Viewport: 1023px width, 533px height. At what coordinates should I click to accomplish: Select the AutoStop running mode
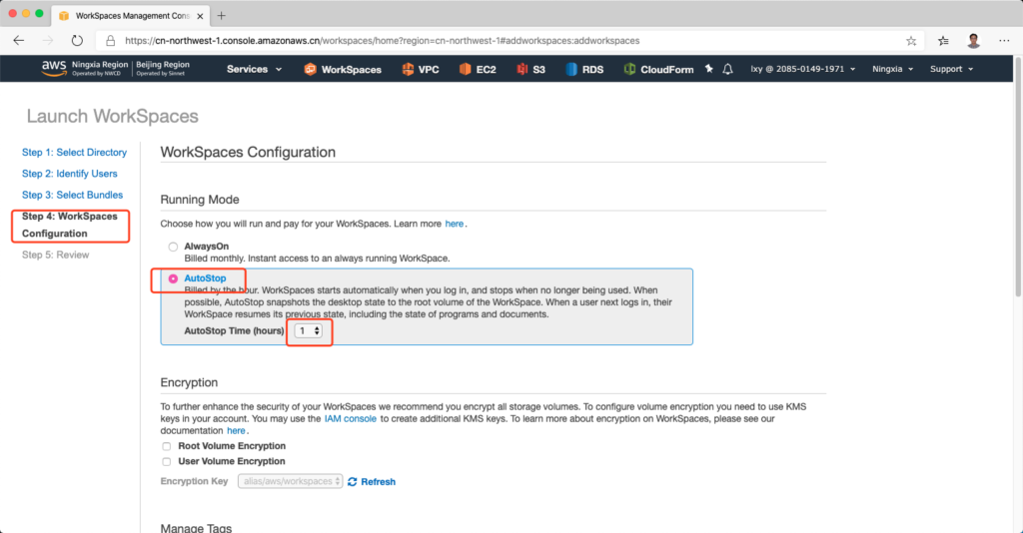click(x=174, y=278)
